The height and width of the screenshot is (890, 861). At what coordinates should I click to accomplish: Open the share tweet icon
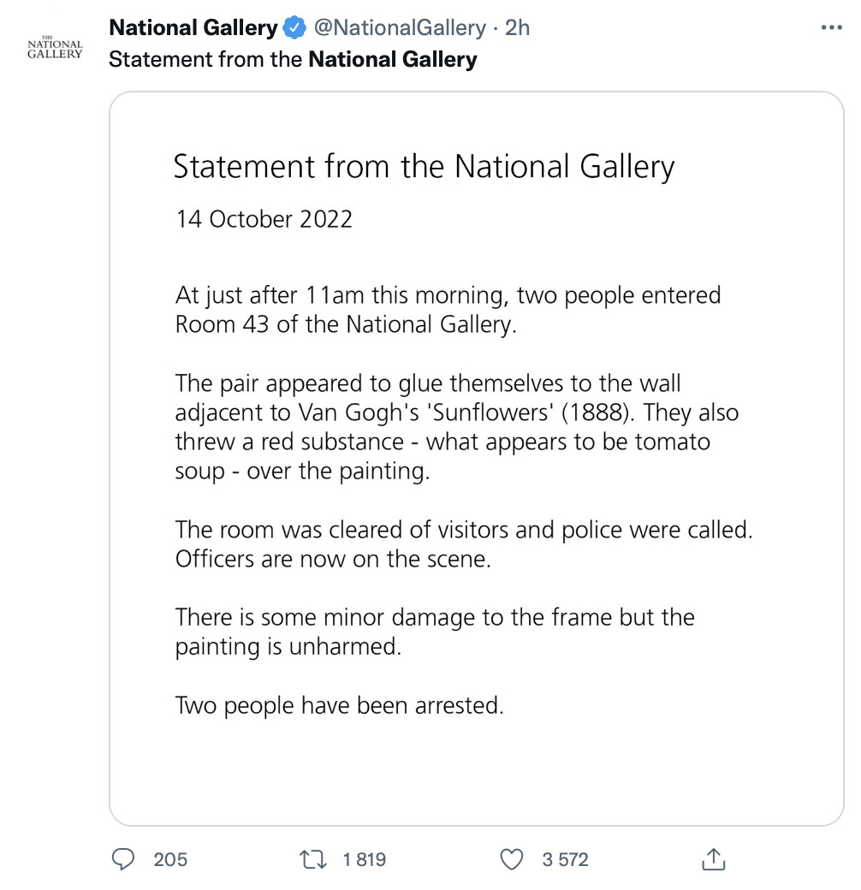pos(714,859)
